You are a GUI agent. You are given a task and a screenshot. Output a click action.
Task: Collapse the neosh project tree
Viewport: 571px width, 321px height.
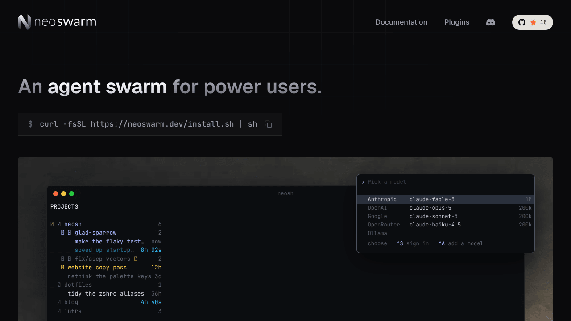tap(52, 224)
